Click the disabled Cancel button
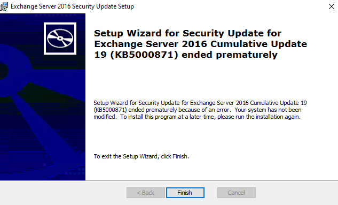The width and height of the screenshot is (338, 205). tap(237, 193)
